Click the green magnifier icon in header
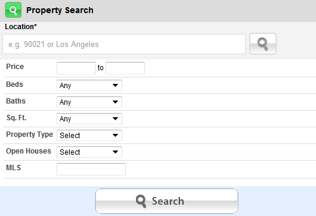 coord(13,10)
